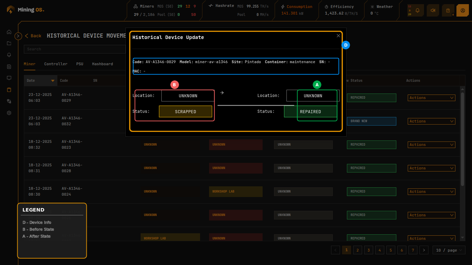Switch to the Hashboard tab
The height and width of the screenshot is (265, 472).
(102, 64)
